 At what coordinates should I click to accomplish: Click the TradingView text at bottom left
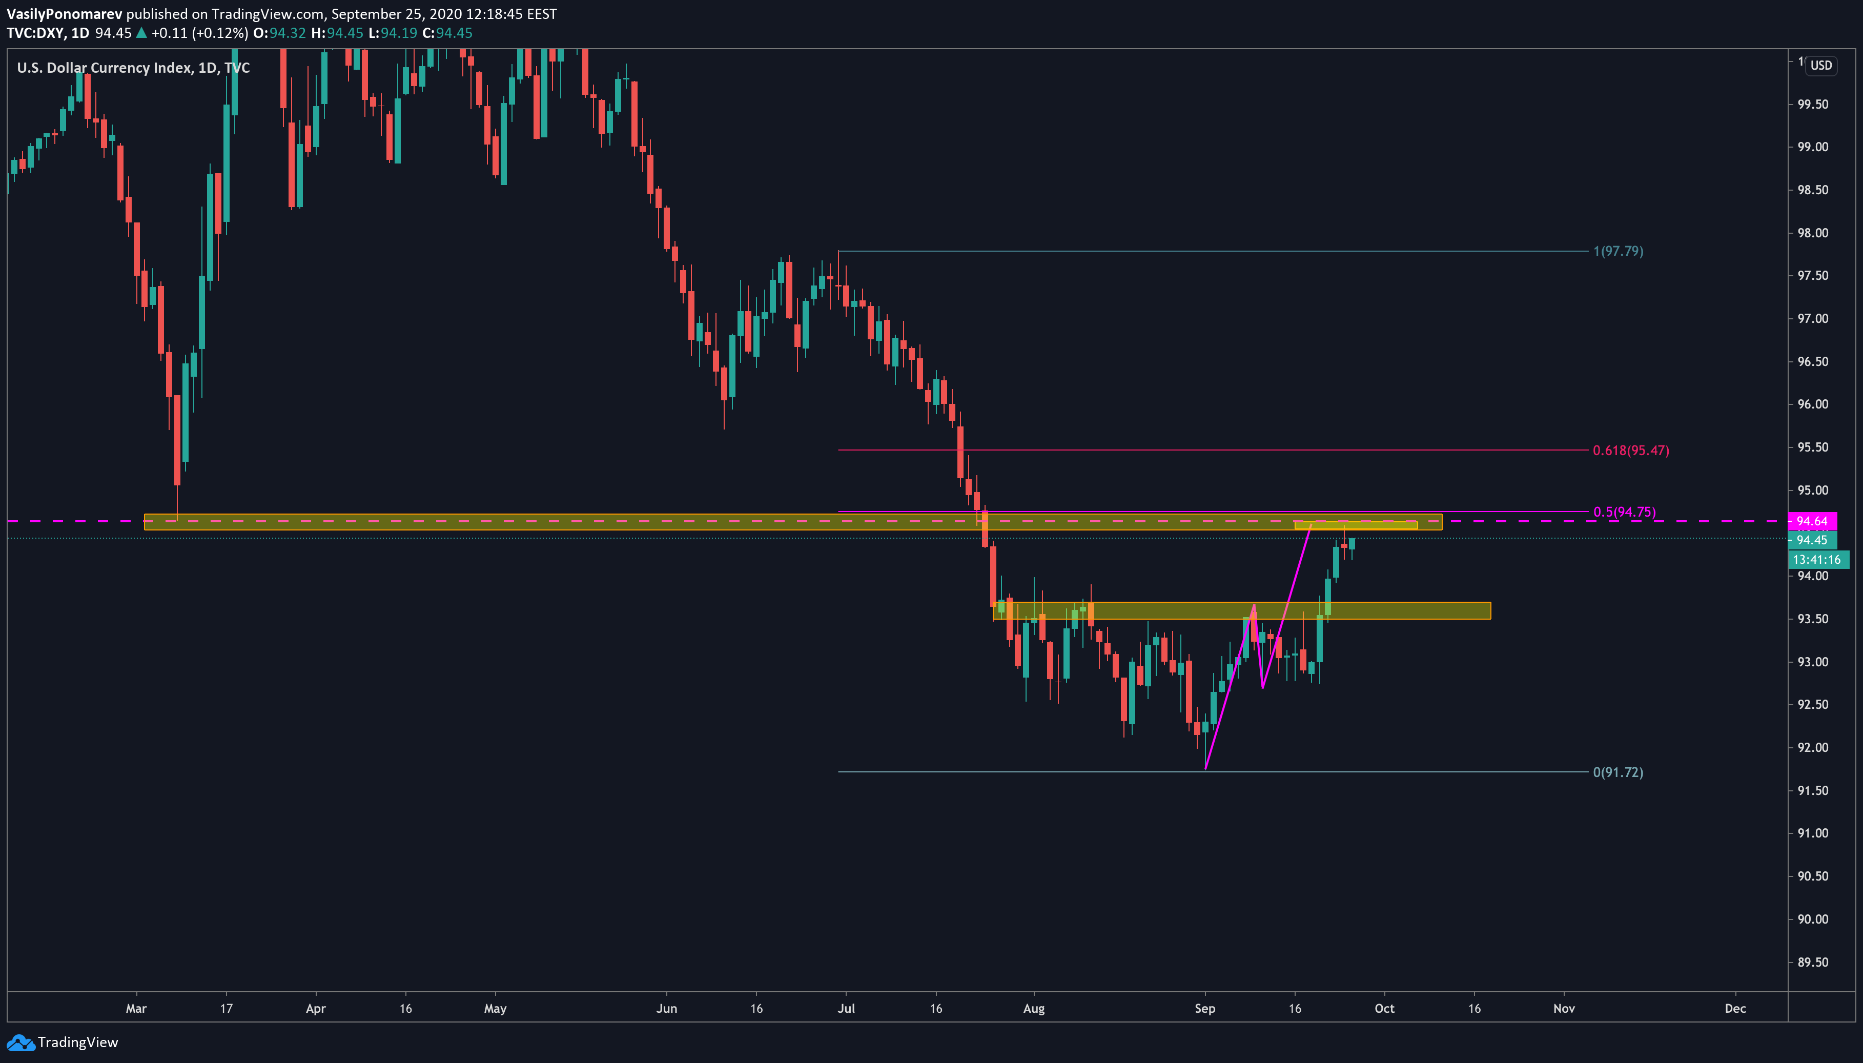coord(77,1042)
